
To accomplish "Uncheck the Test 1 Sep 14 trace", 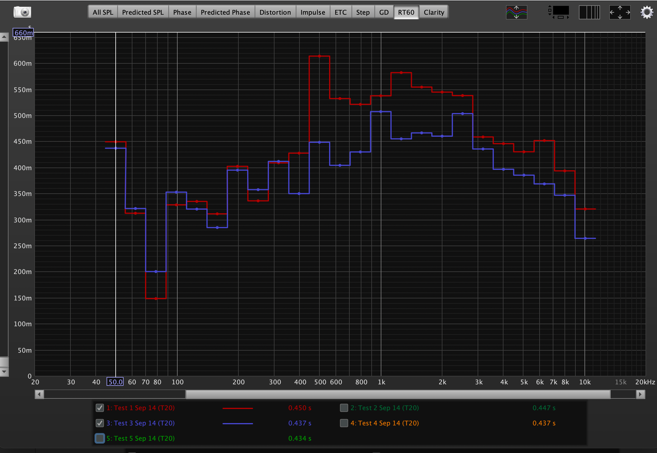I will tap(100, 408).
